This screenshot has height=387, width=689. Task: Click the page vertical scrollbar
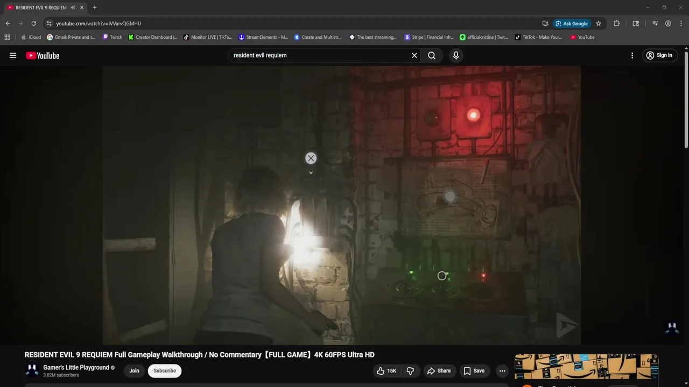click(x=686, y=99)
